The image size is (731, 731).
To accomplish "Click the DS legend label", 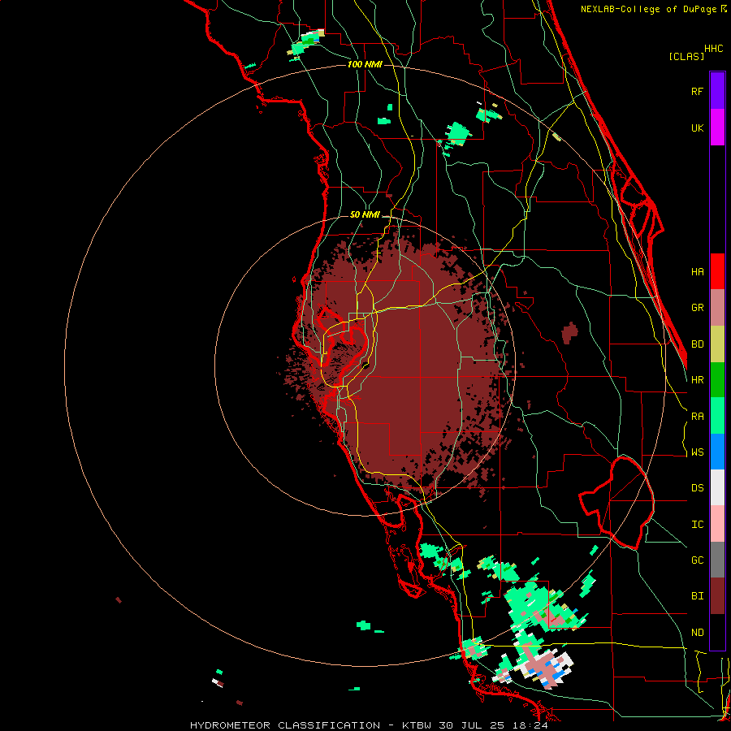I will coord(697,488).
